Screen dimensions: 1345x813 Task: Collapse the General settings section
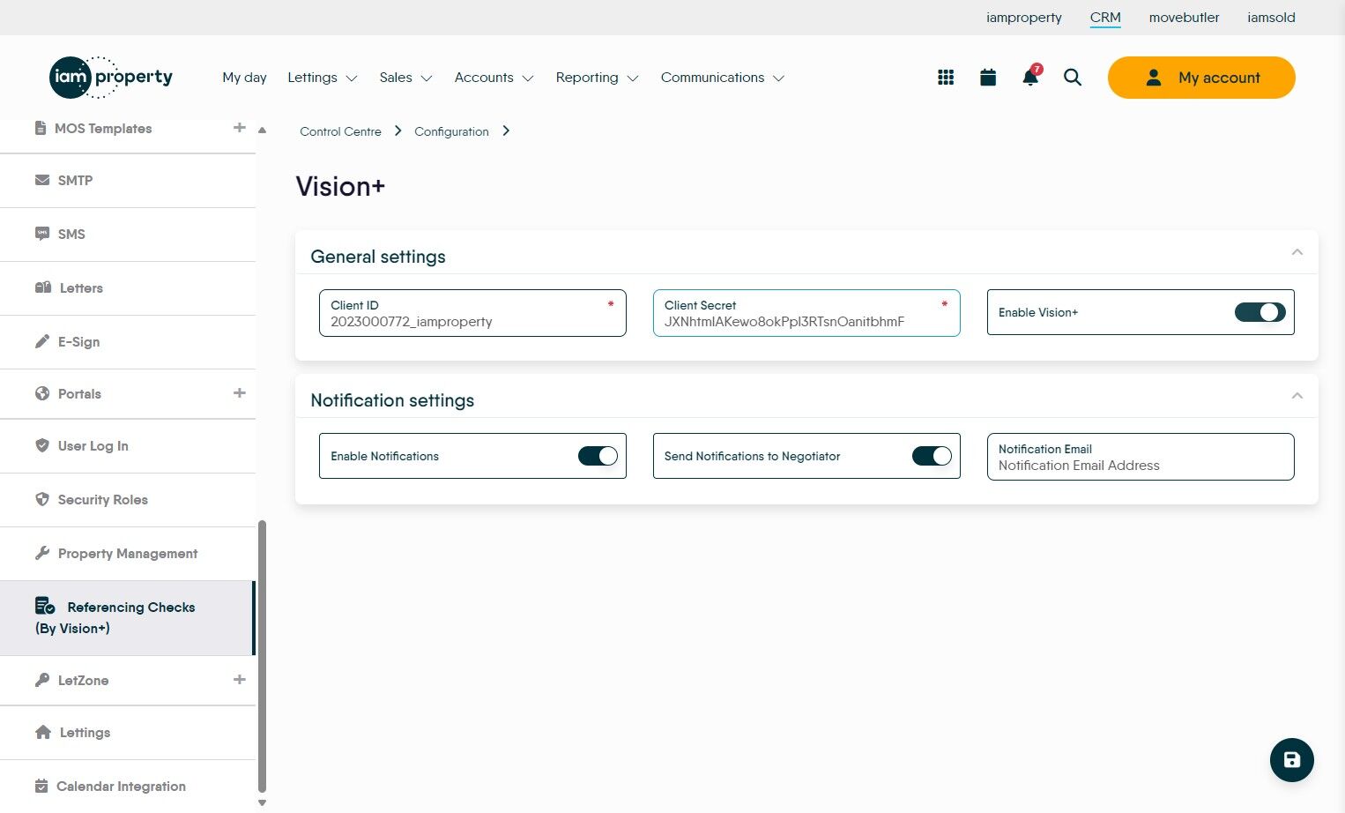[x=1297, y=252]
